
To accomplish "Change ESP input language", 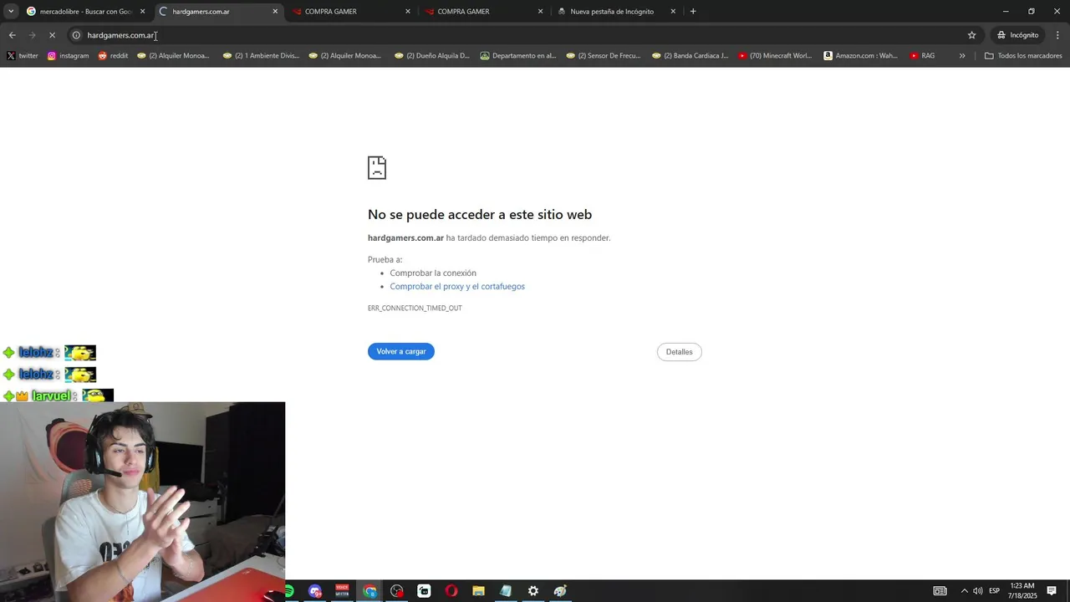I will 995,591.
